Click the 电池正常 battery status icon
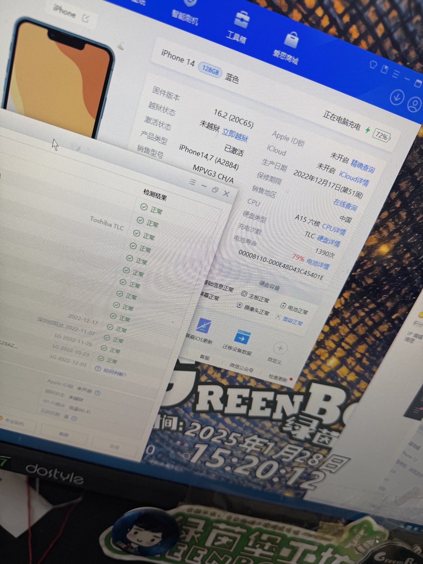The width and height of the screenshot is (423, 564). click(283, 306)
